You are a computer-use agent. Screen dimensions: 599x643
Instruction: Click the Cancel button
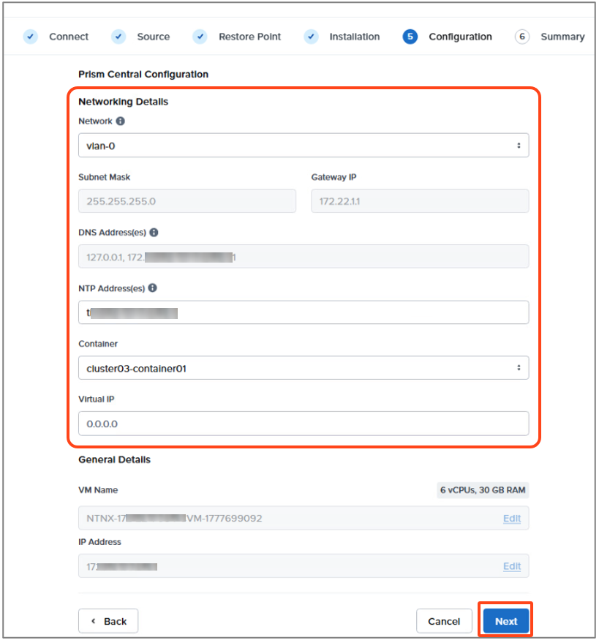click(x=444, y=621)
